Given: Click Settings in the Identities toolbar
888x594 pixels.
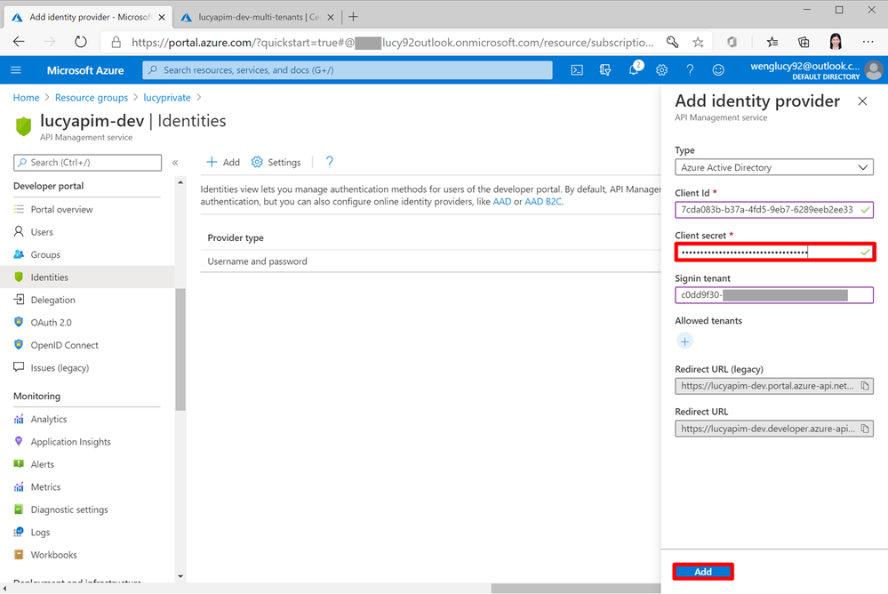Looking at the screenshot, I should tap(276, 163).
